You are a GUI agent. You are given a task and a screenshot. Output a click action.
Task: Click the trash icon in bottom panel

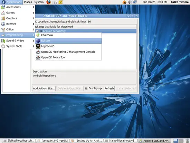click(187, 141)
